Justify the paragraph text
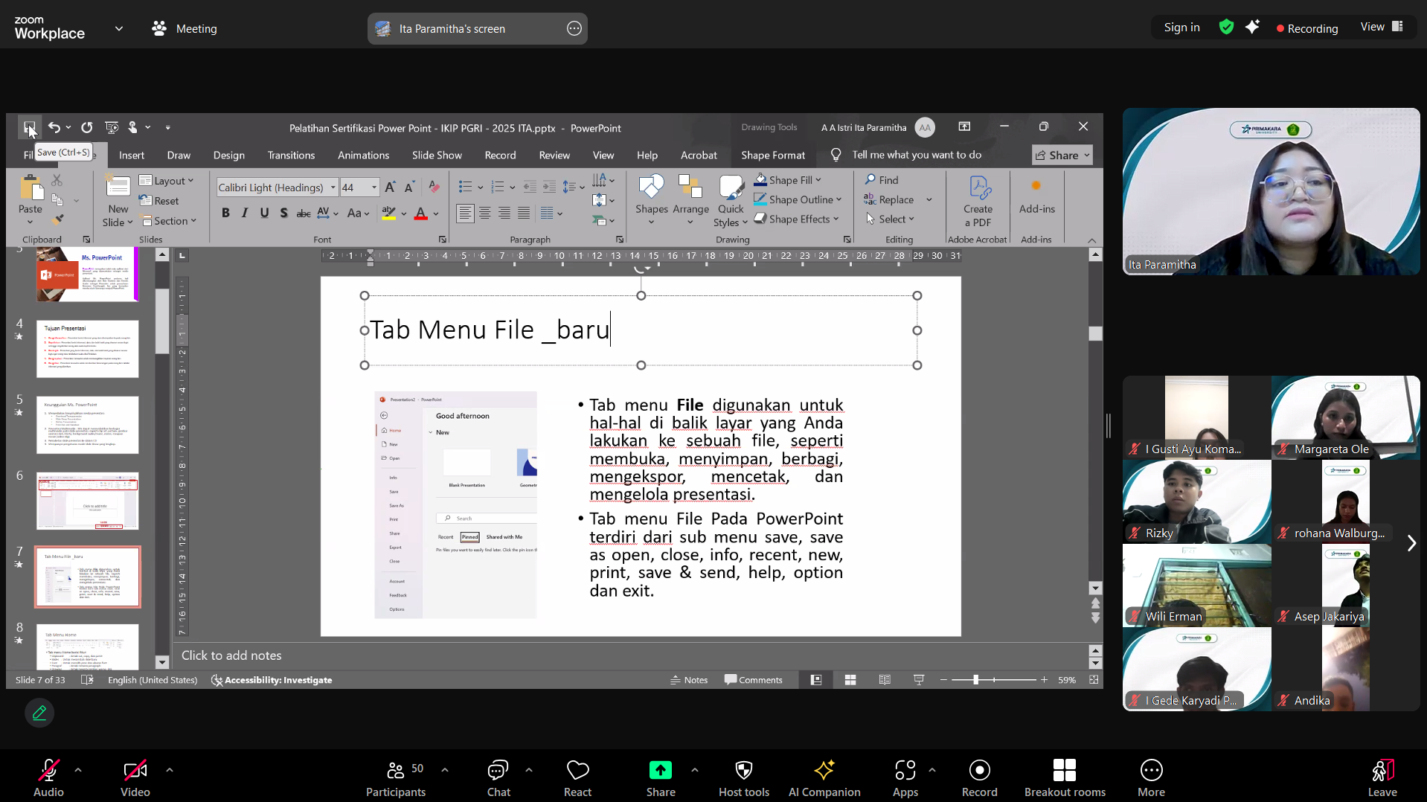Image resolution: width=1427 pixels, height=802 pixels. pyautogui.click(x=524, y=214)
